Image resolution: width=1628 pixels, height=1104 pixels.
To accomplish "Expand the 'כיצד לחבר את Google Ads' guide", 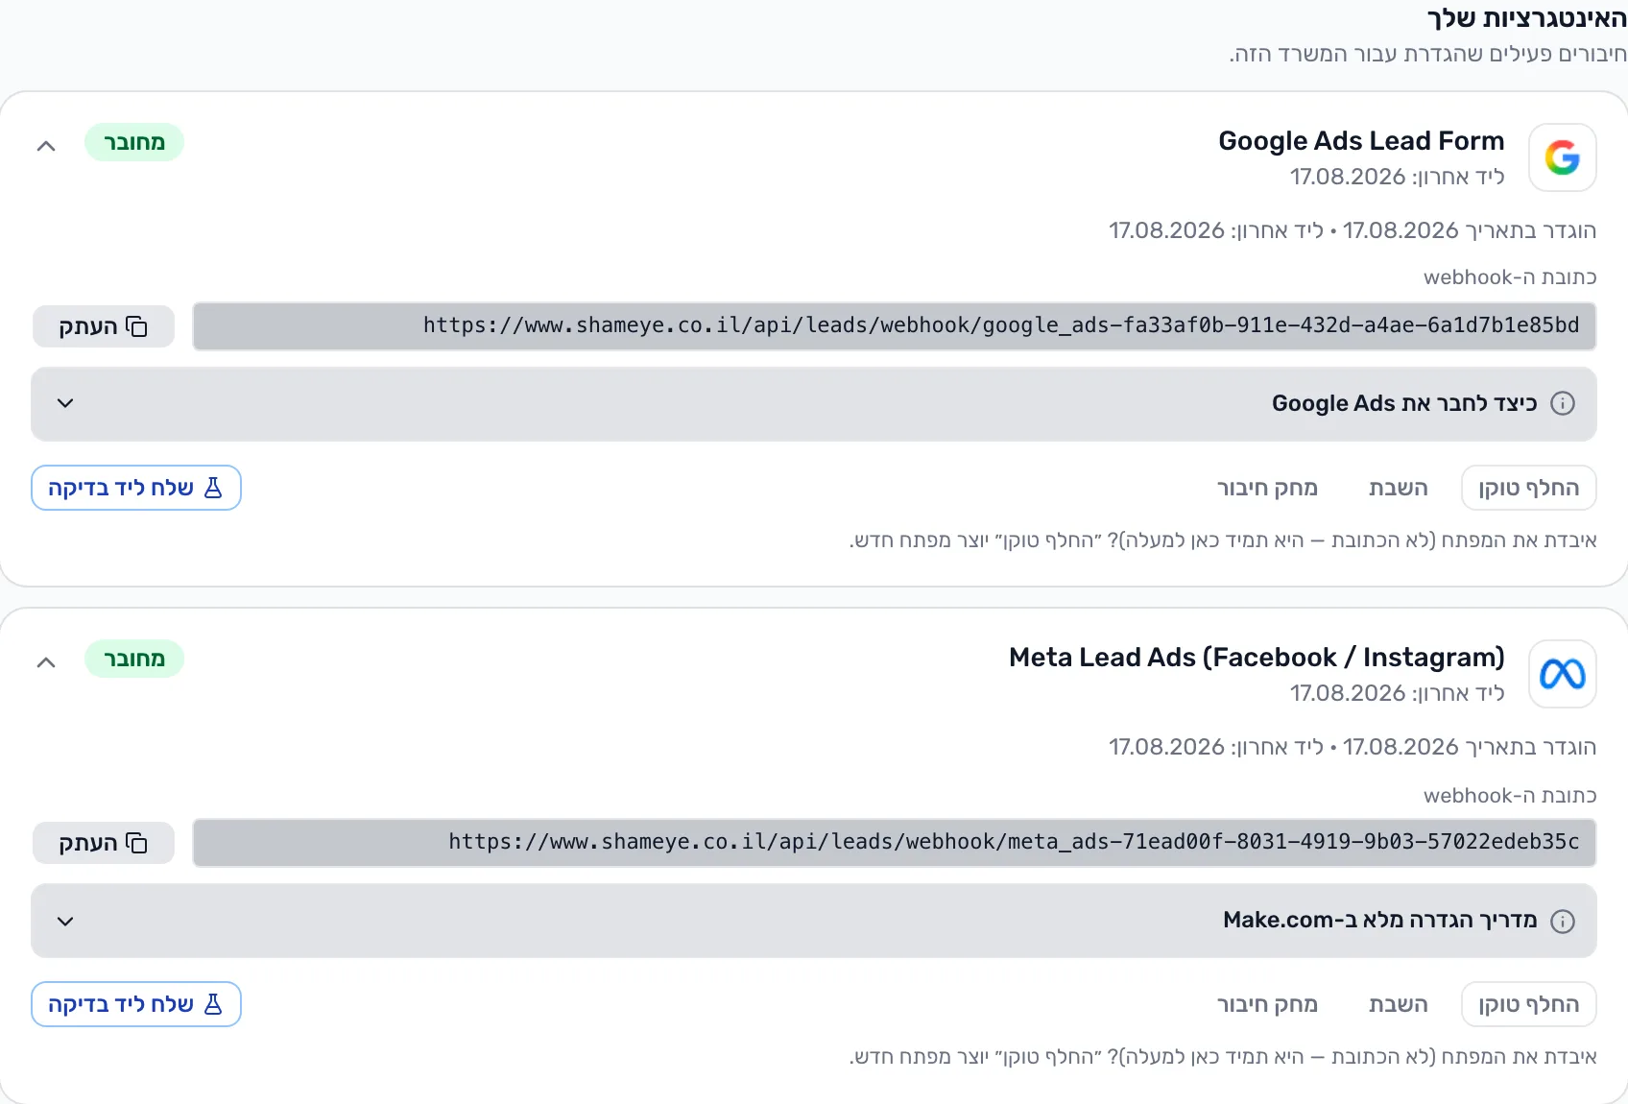I will pyautogui.click(x=814, y=404).
